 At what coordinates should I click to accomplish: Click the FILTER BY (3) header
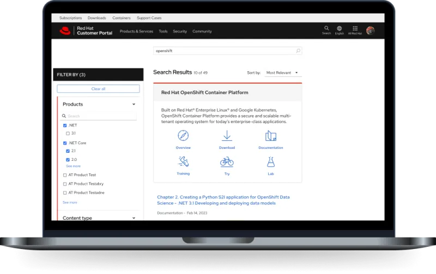[x=98, y=74]
